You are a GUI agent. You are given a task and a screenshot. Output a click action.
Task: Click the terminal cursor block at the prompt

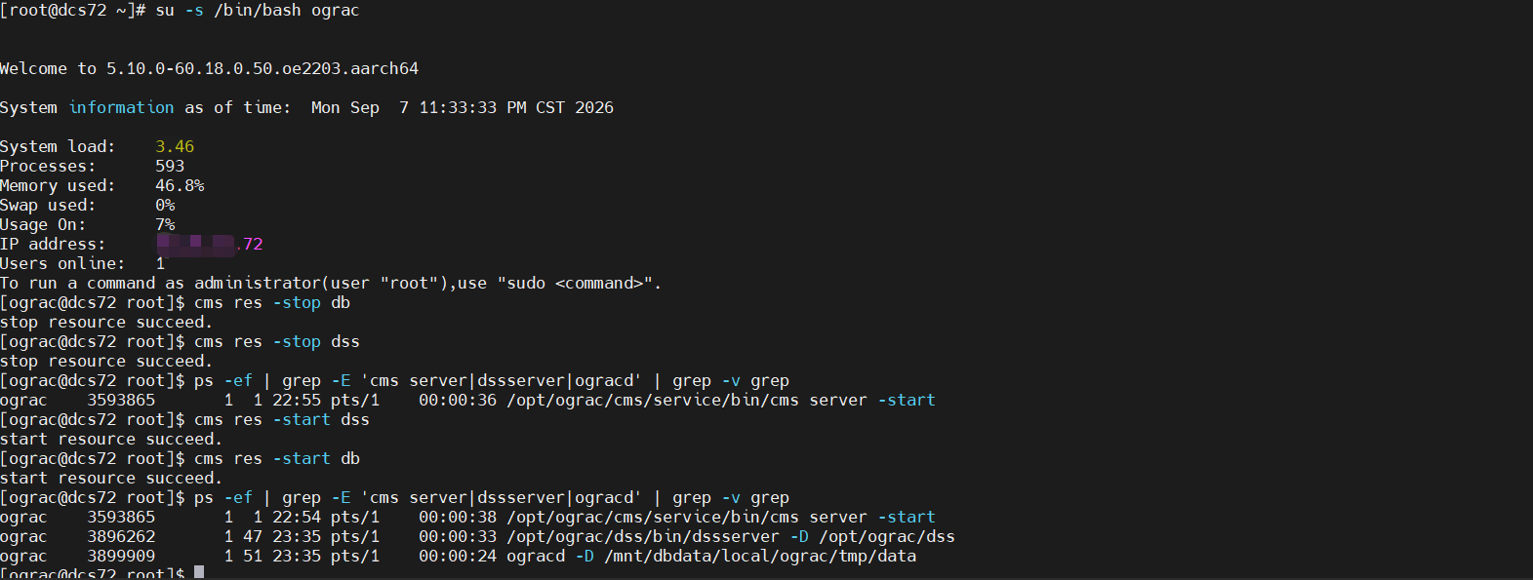(199, 572)
